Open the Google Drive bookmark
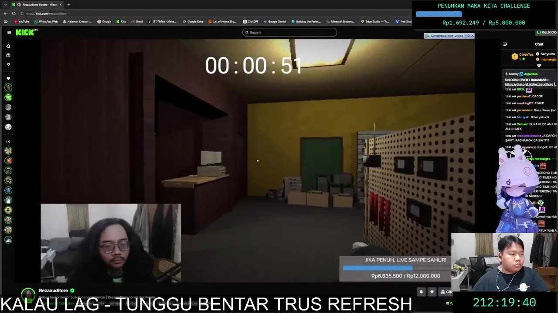Screen dimensions: 558x313 tap(193, 21)
